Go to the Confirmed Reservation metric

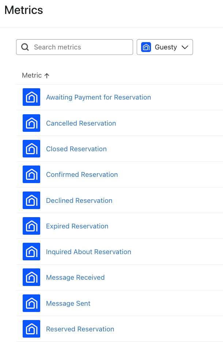coord(82,175)
